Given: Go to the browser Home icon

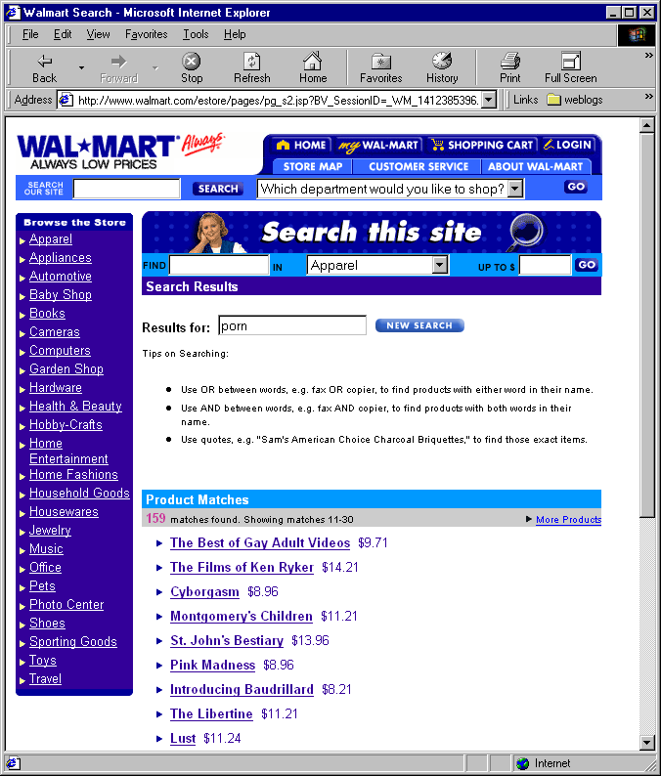Looking at the screenshot, I should pyautogui.click(x=313, y=62).
